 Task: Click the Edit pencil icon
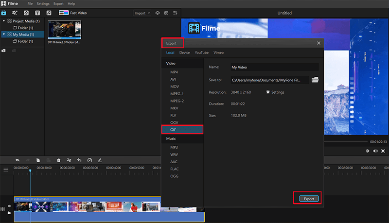coord(100,160)
